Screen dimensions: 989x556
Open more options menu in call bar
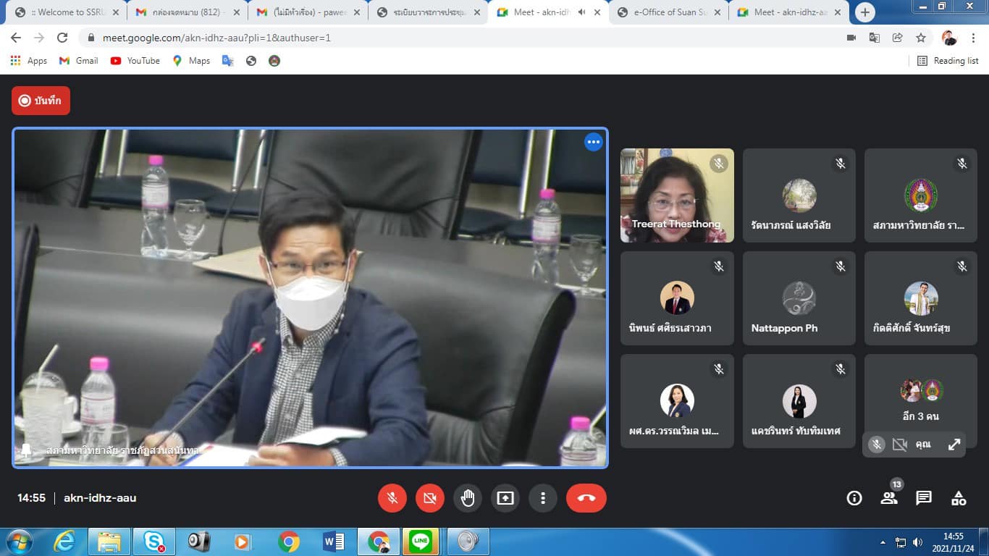pyautogui.click(x=542, y=498)
